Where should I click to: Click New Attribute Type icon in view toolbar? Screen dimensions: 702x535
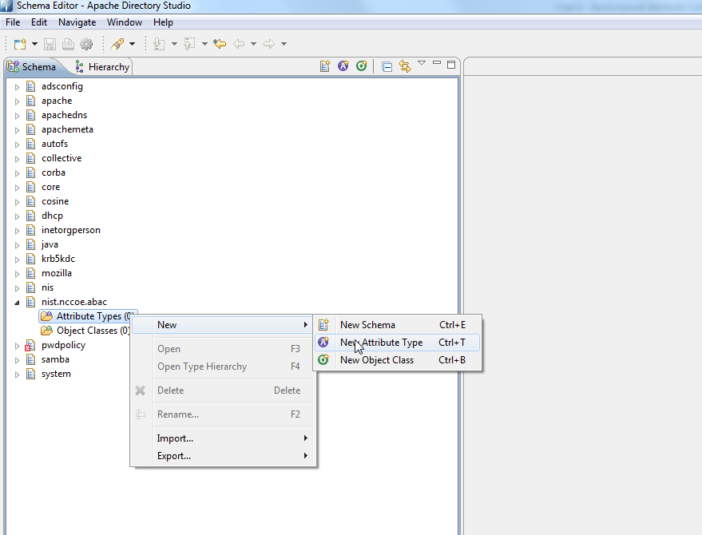(x=343, y=66)
